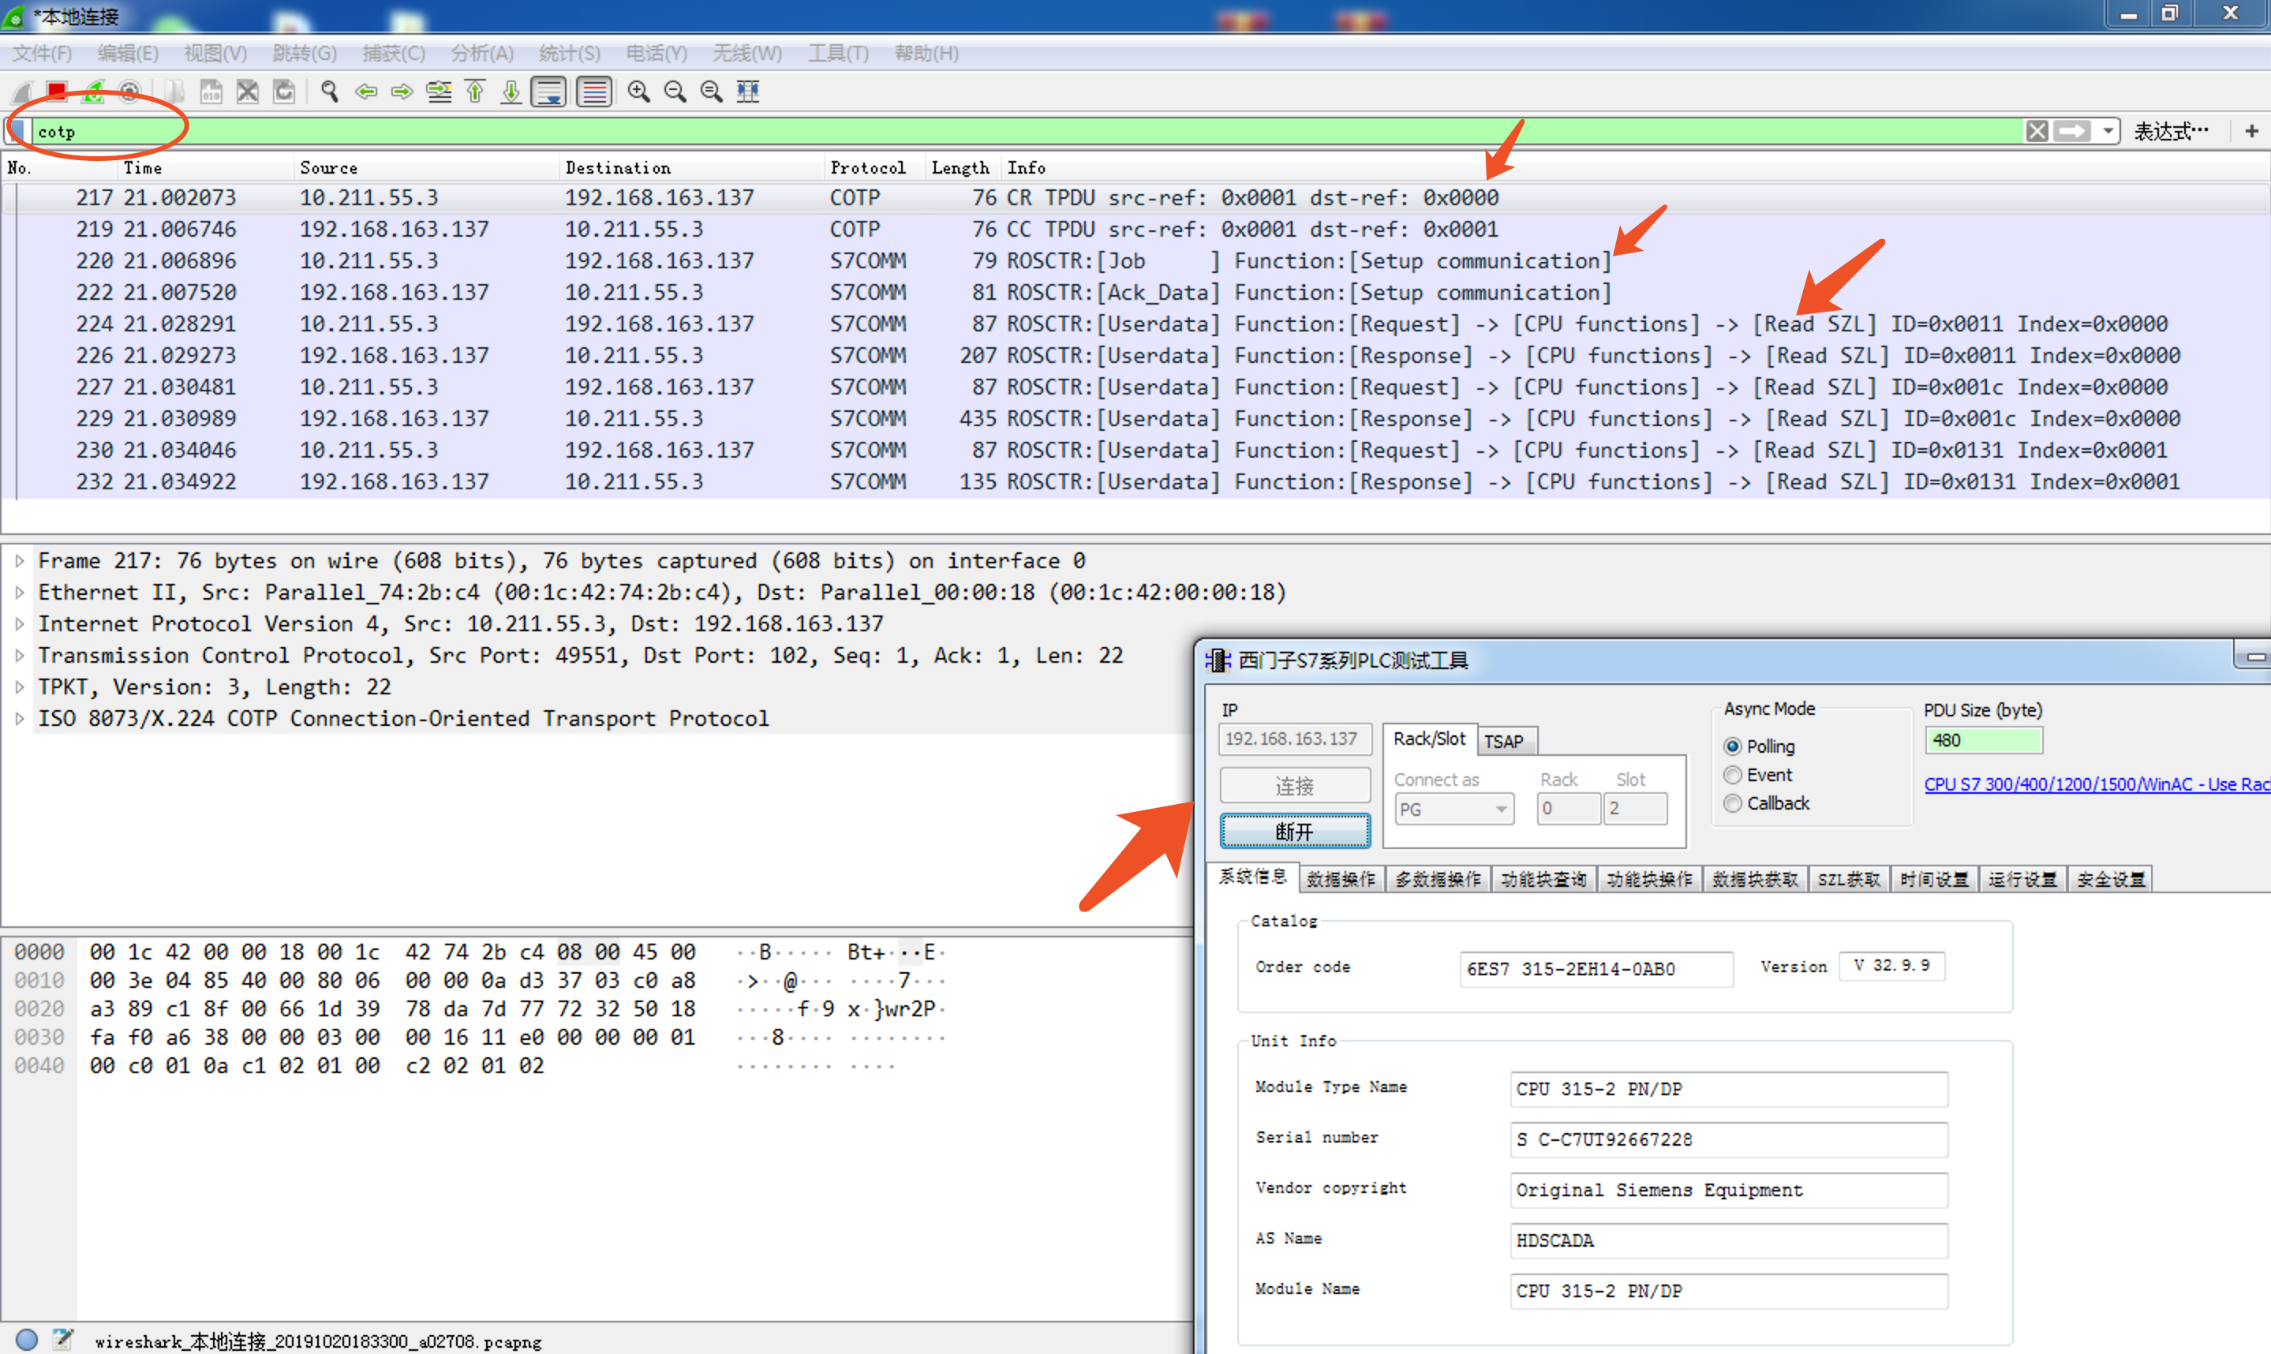This screenshot has width=2271, height=1354.
Task: Toggle auto-scroll during live capture
Action: click(549, 92)
